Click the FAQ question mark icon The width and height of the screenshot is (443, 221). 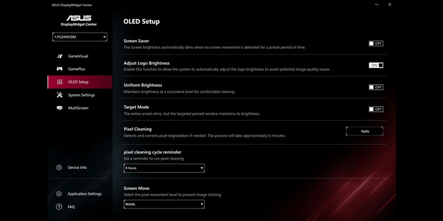coord(59,207)
